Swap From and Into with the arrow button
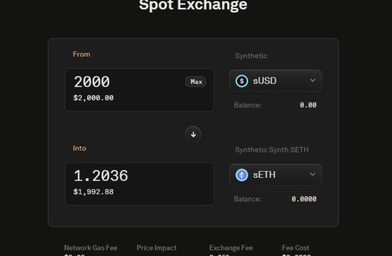The image size is (392, 256). pyautogui.click(x=193, y=134)
